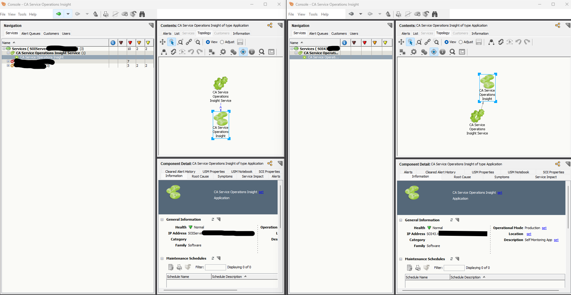Click the Filter field in right Maintenance Schedules
The image size is (571, 295).
click(454, 268)
